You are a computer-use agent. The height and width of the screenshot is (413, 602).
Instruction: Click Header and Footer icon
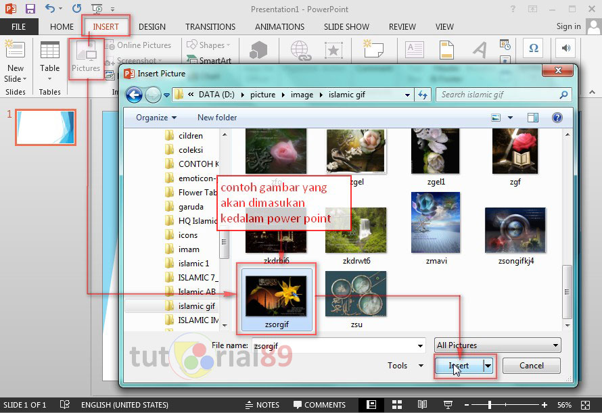(x=446, y=50)
